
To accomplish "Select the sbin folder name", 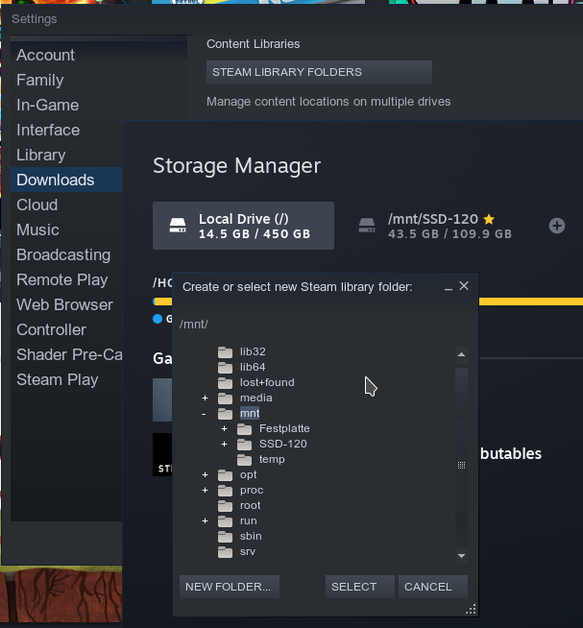I will point(251,536).
